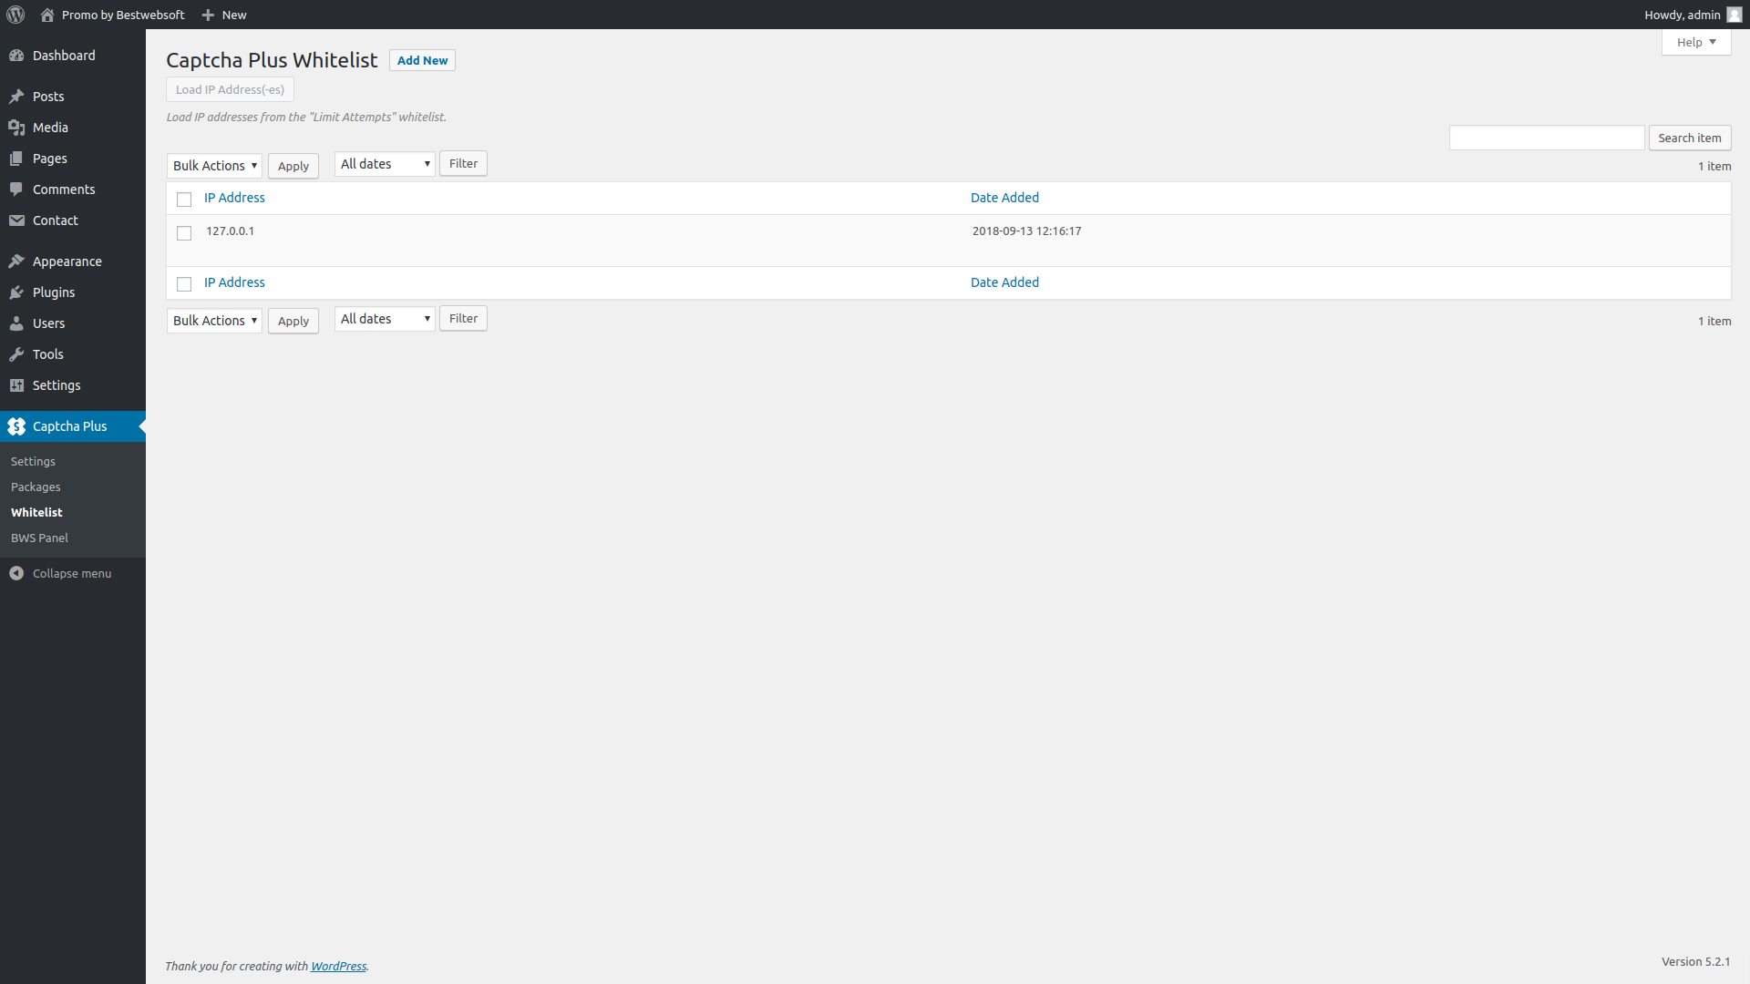Click the plus icon next to New

pyautogui.click(x=208, y=15)
